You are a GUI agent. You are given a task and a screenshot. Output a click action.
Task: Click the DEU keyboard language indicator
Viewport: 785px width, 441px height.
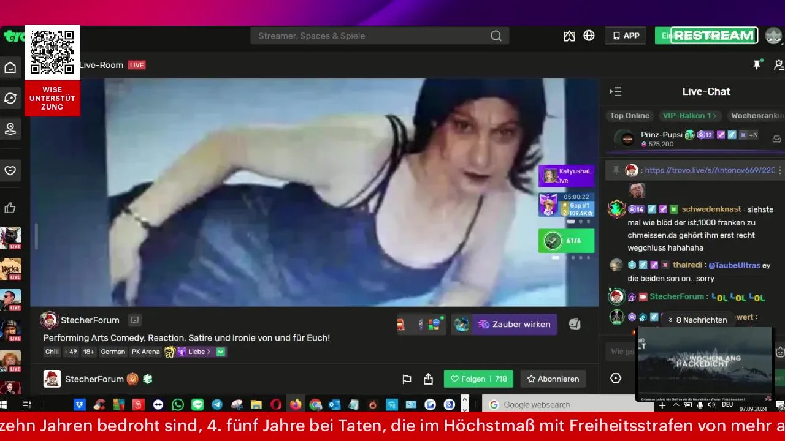[727, 405]
